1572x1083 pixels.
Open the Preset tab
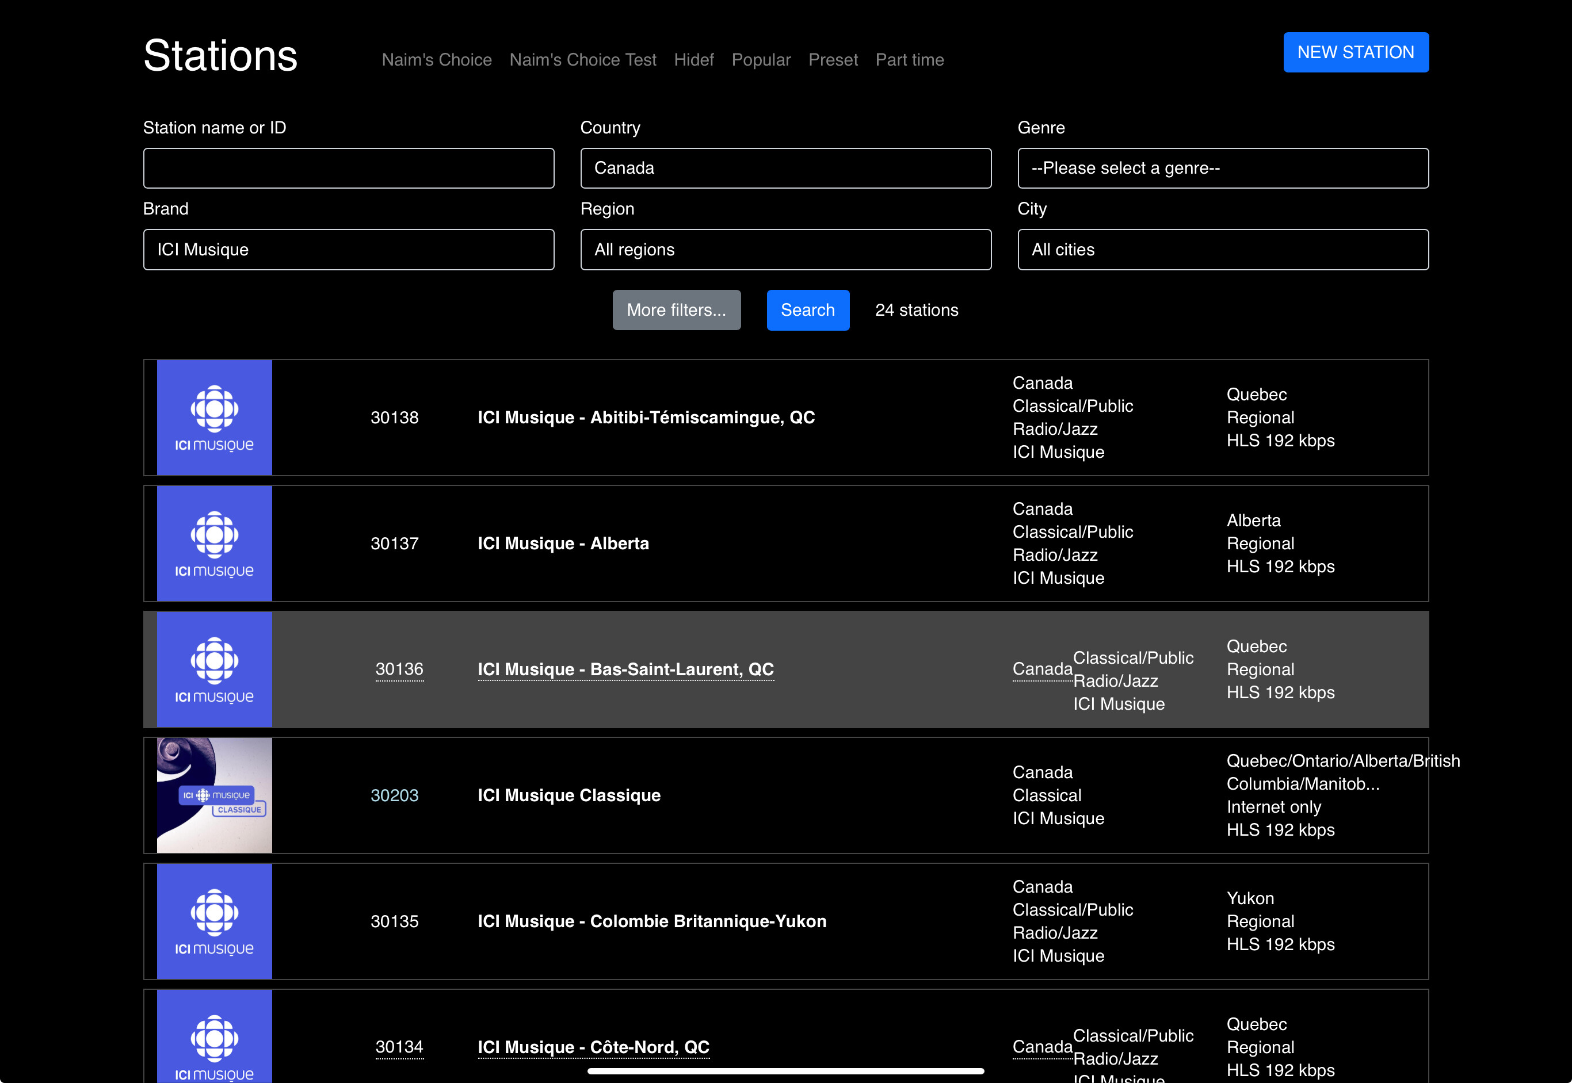point(833,60)
